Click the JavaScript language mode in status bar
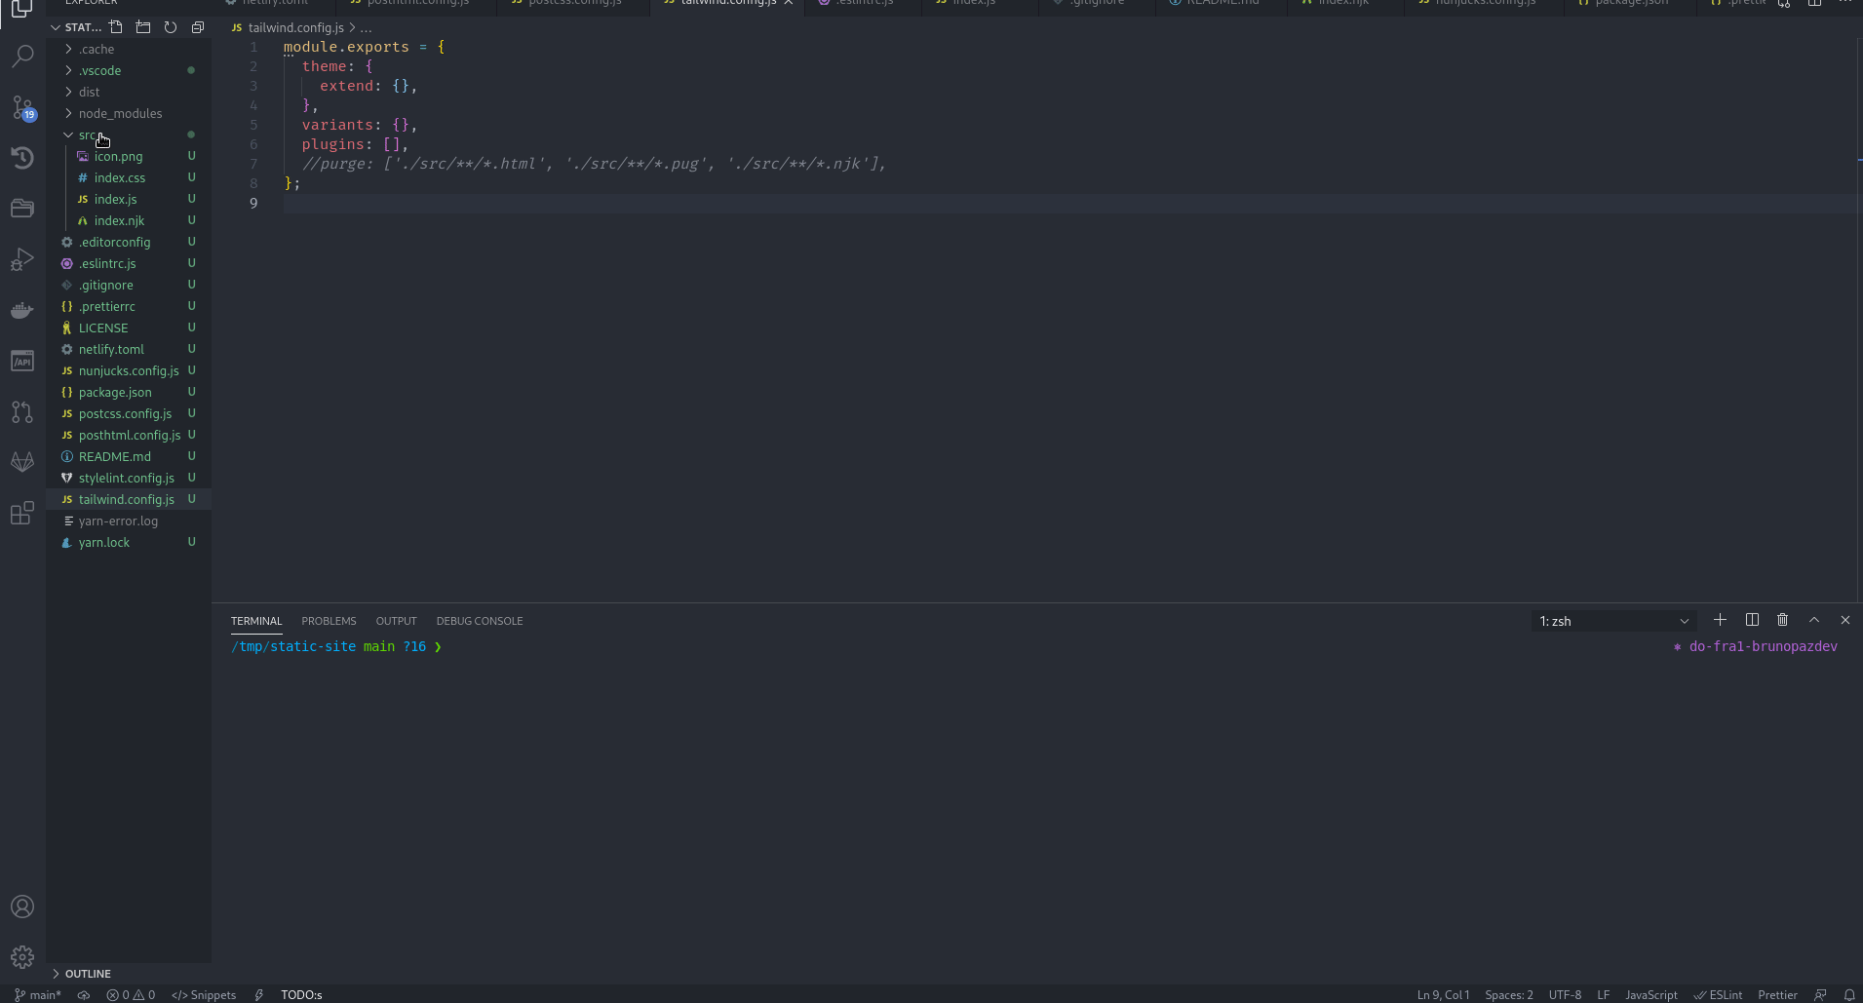 pos(1651,994)
